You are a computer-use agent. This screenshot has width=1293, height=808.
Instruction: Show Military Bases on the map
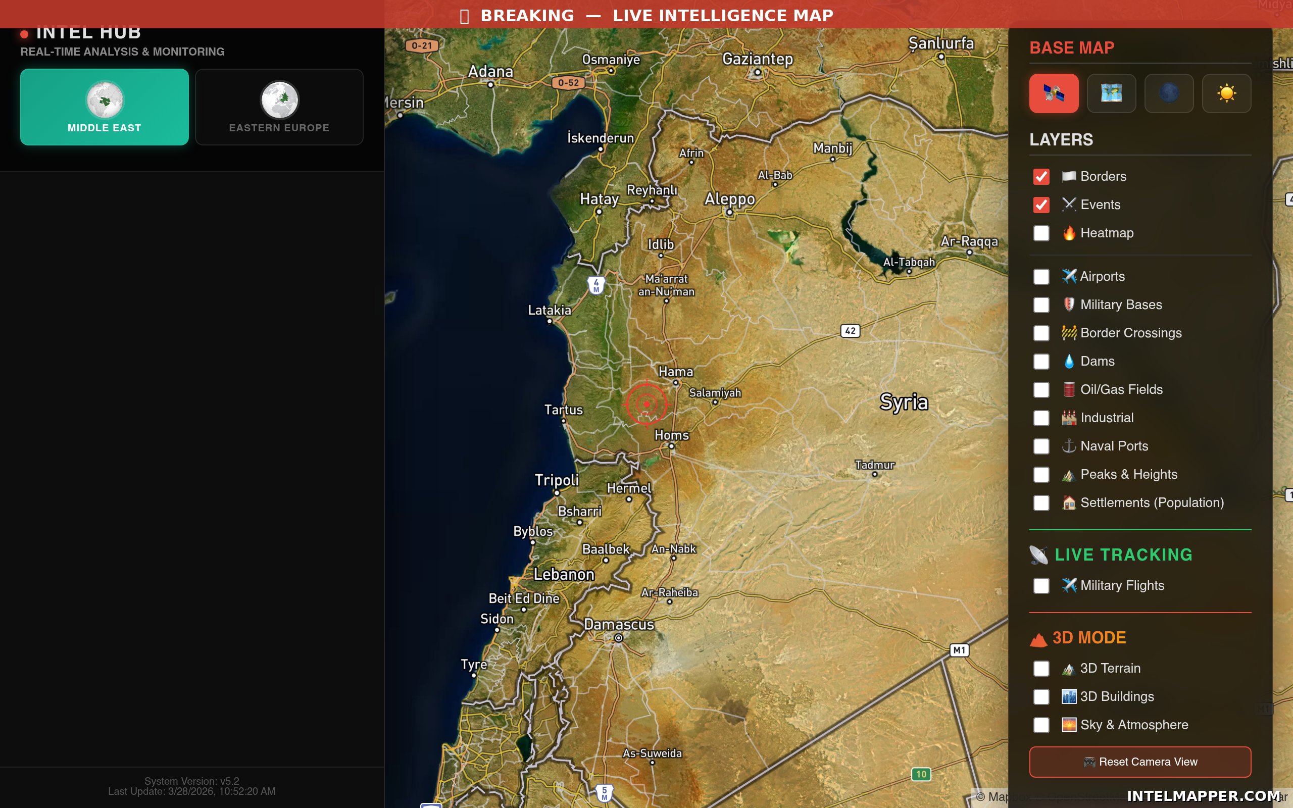pos(1041,305)
